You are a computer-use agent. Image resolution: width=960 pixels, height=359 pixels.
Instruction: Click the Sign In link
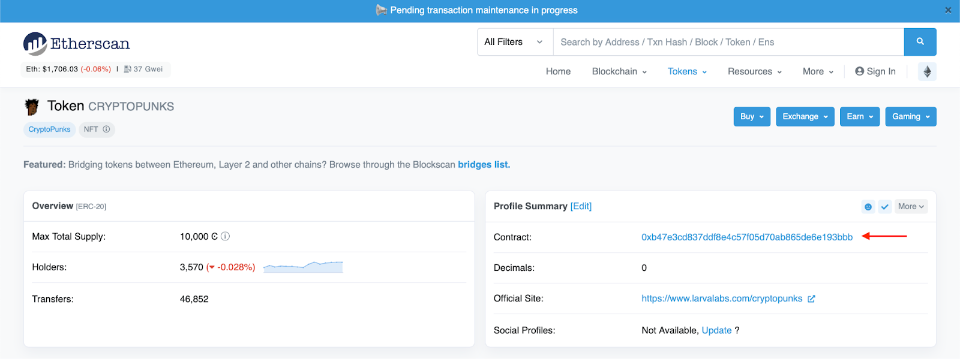click(x=875, y=72)
